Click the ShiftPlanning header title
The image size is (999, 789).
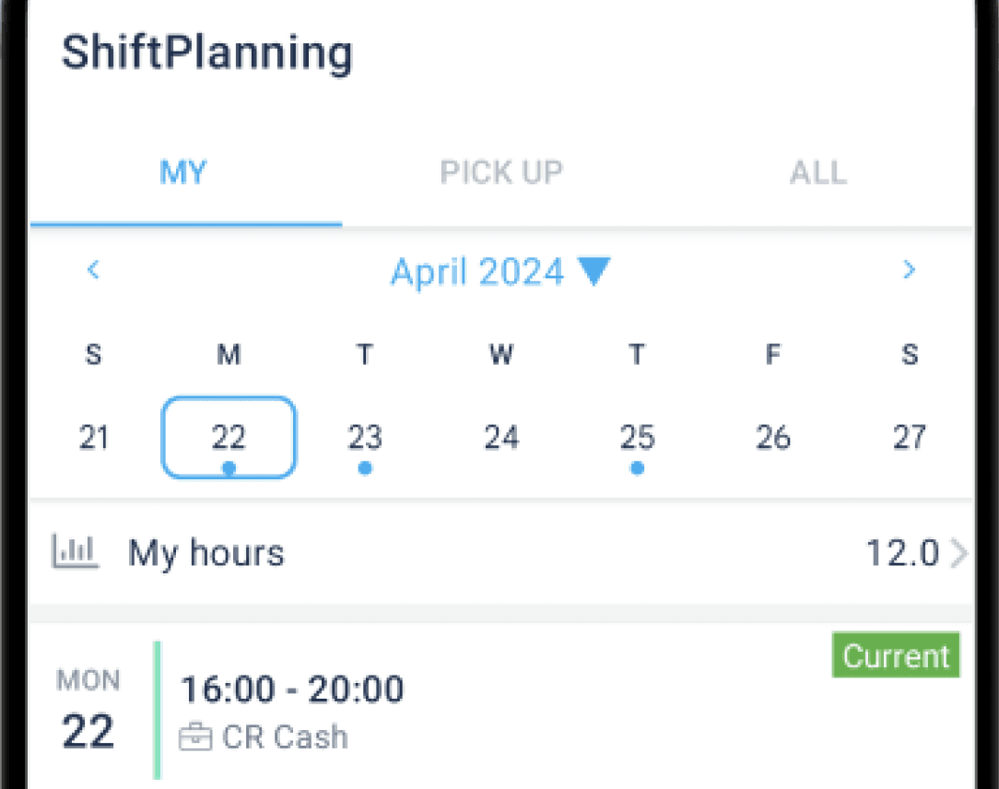207,53
